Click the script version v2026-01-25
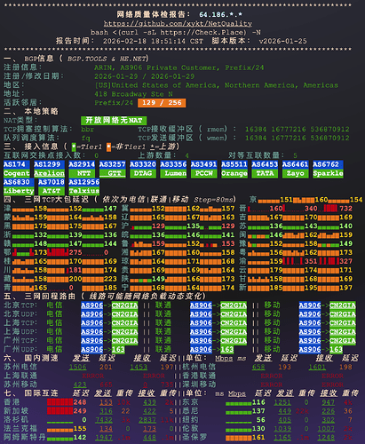Image resolution: width=365 pixels, height=444 pixels. 282,41
